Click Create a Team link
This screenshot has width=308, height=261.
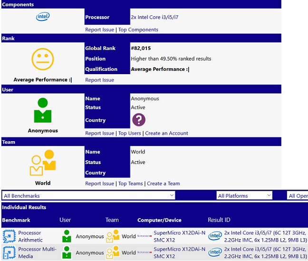164,184
